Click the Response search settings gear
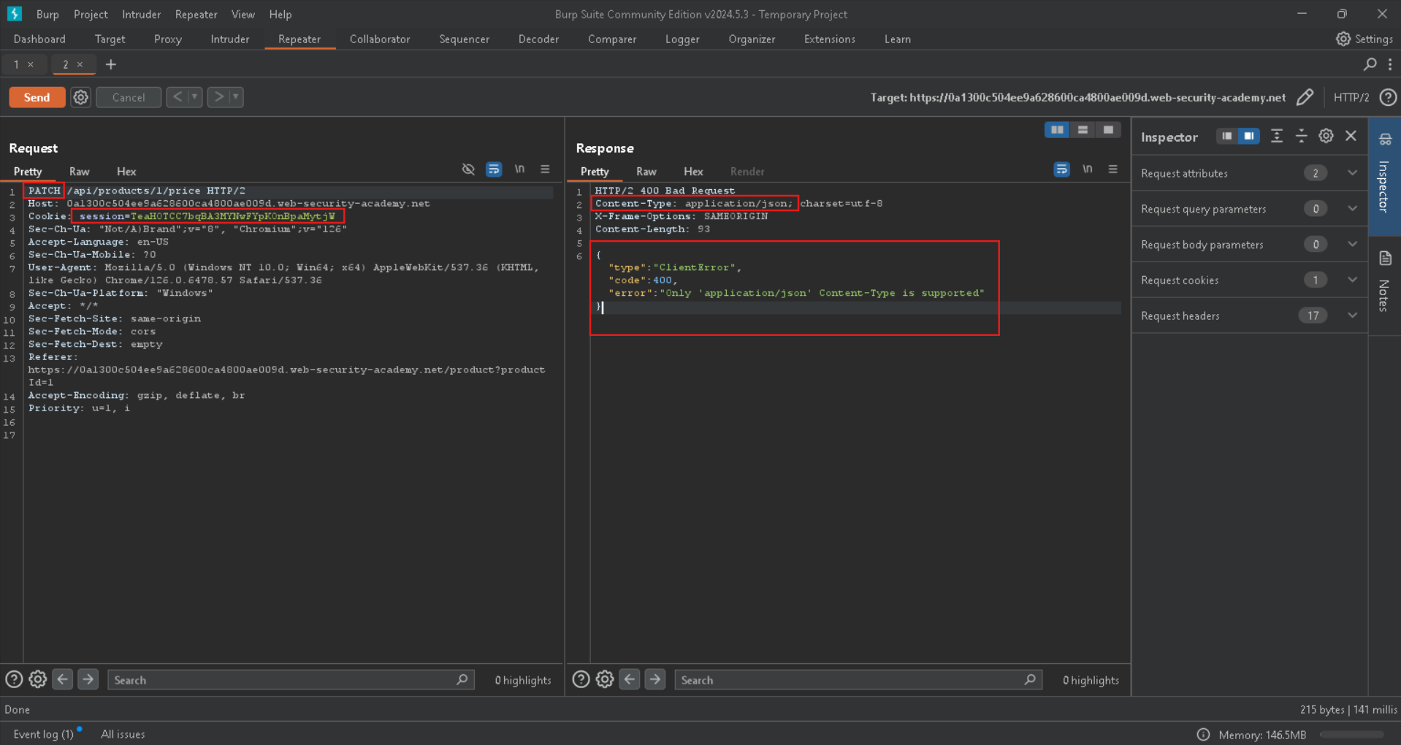The height and width of the screenshot is (745, 1401). click(605, 680)
